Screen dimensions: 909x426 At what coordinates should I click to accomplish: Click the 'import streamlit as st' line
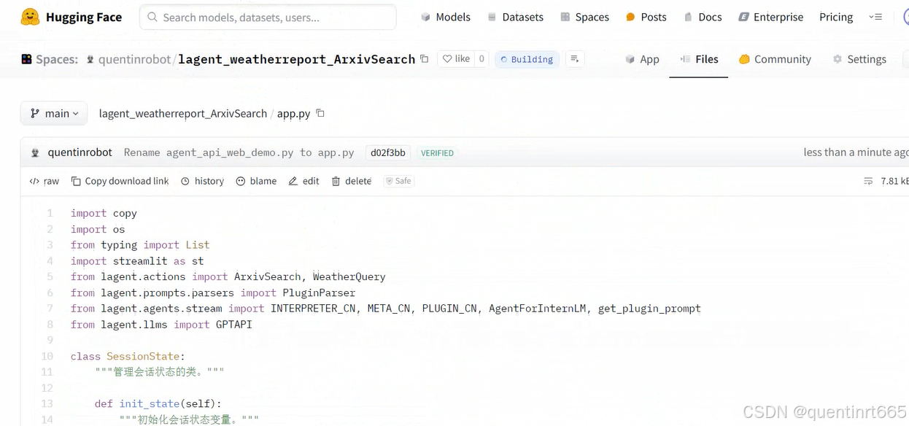pos(137,260)
